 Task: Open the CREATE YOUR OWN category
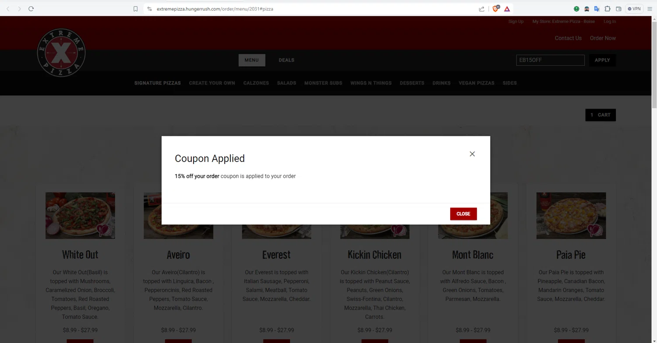pos(212,83)
